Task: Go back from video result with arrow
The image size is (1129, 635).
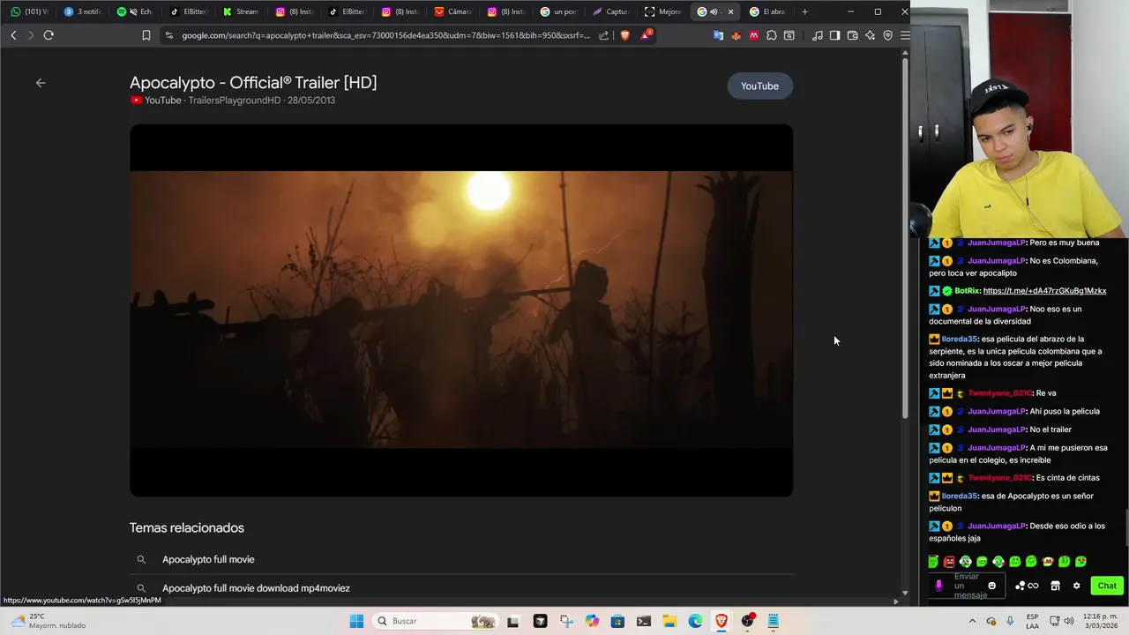Action: [x=41, y=83]
